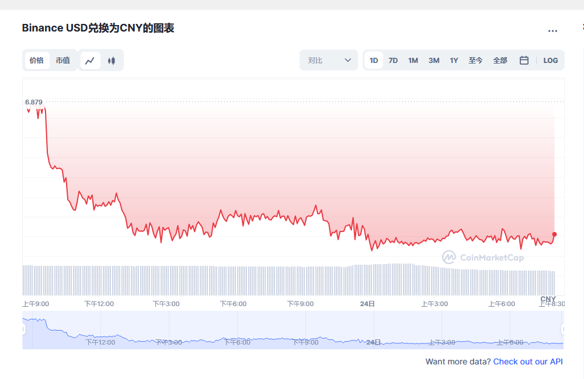Select the 1D time range
Image resolution: width=584 pixels, height=379 pixels.
(374, 60)
